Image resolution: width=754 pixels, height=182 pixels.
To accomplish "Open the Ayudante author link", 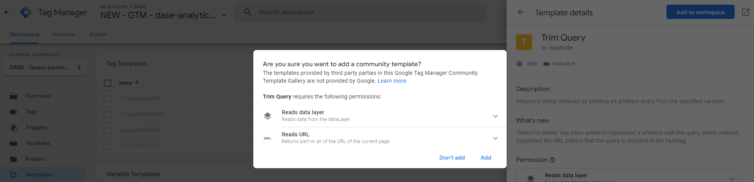I will point(560,48).
